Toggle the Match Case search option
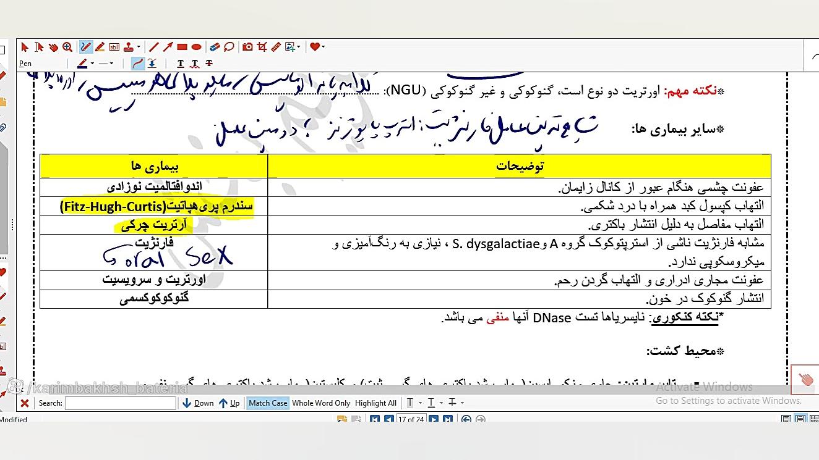 267,403
